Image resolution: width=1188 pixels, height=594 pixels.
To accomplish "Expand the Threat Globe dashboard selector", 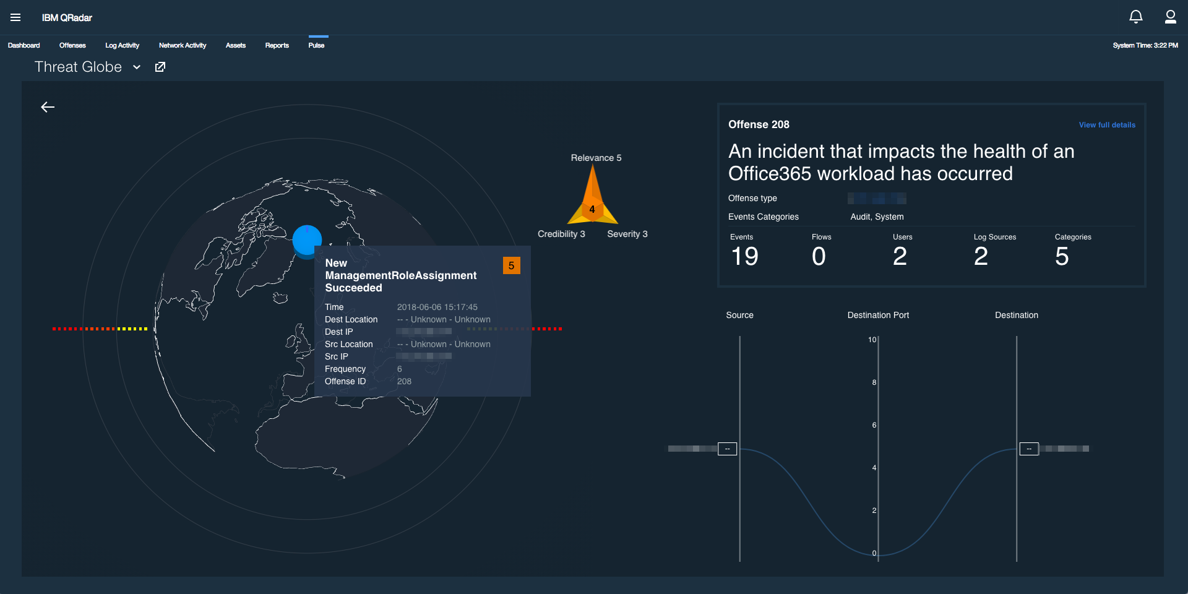I will pos(136,67).
